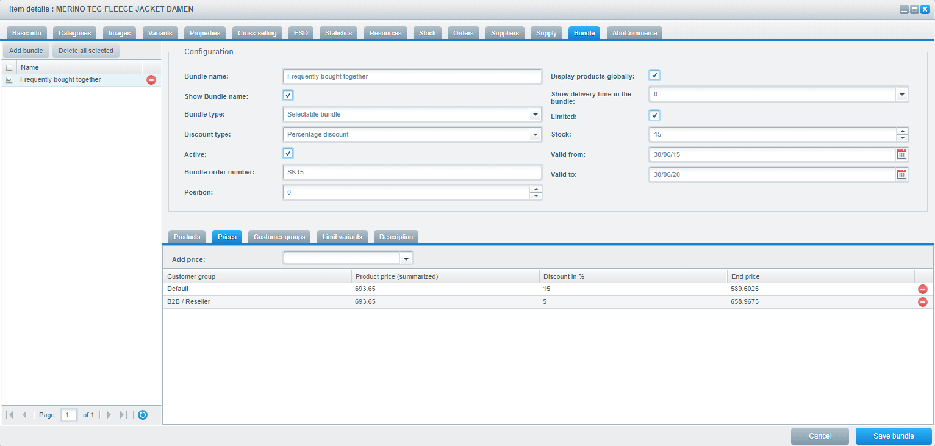Delete the Frequently bought together bundle
Image resolution: width=935 pixels, height=446 pixels.
coord(151,80)
